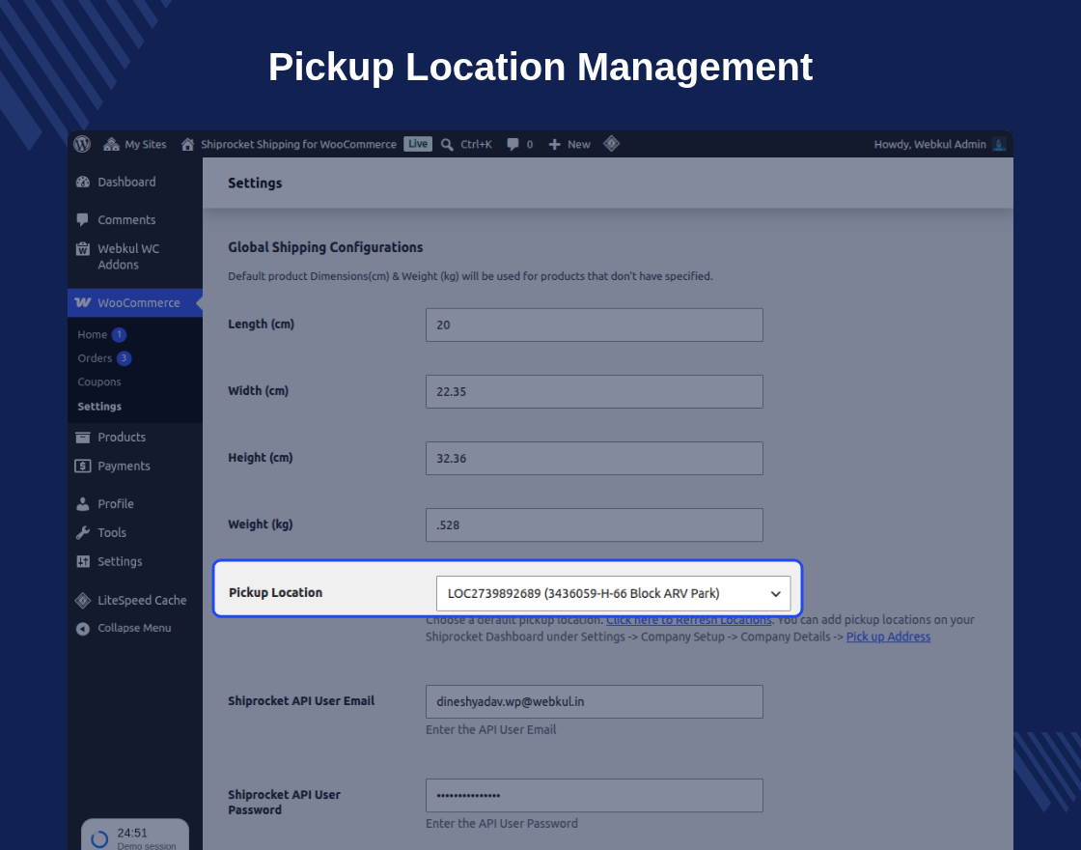Image resolution: width=1081 pixels, height=850 pixels.
Task: Open bold Settings under WooCommerce
Action: pos(99,407)
